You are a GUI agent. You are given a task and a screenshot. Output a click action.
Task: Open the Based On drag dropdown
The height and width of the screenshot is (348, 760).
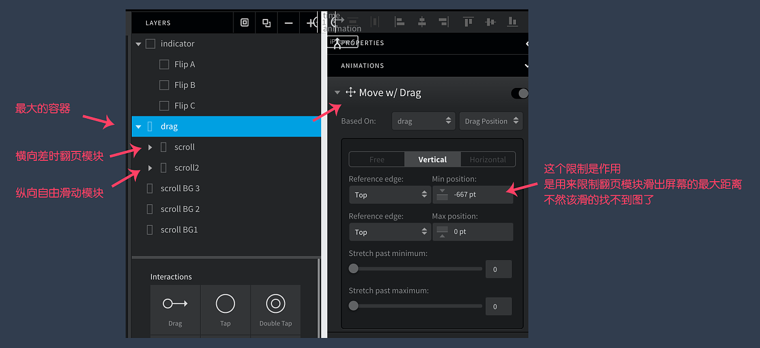click(423, 121)
